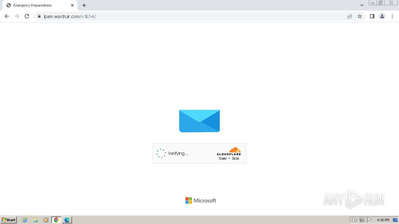Viewport: 399px width, 224px height.
Task: Open the volume tray icon
Action: point(354,220)
